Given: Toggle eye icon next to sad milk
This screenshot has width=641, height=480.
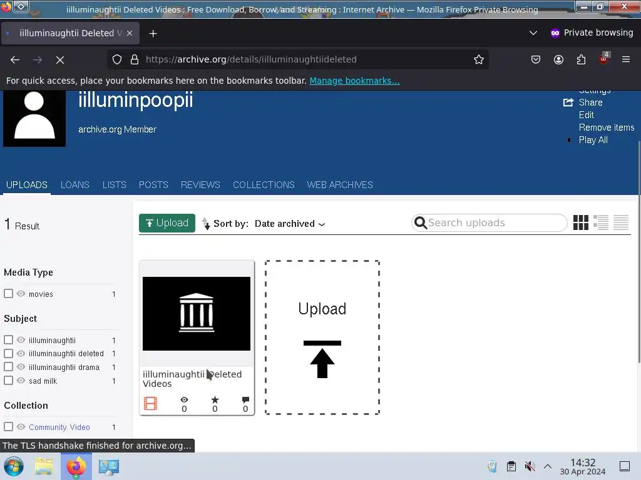Looking at the screenshot, I should coord(21,380).
